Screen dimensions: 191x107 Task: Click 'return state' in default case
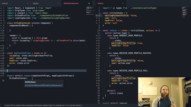click(116, 93)
